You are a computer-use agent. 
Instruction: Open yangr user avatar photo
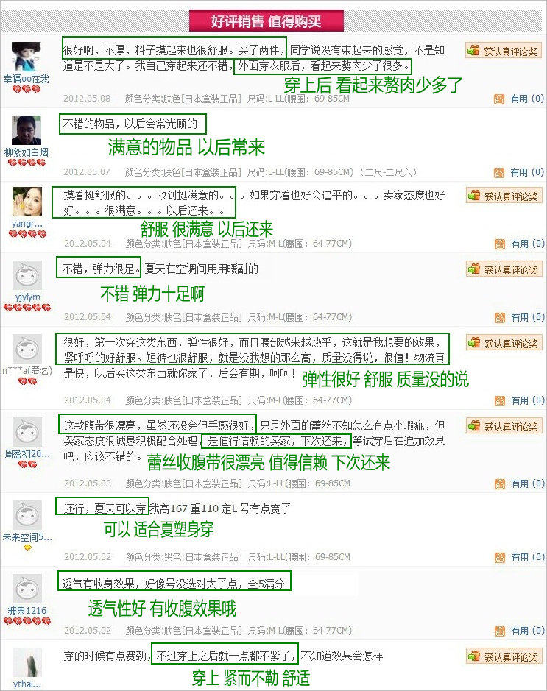pos(27,202)
